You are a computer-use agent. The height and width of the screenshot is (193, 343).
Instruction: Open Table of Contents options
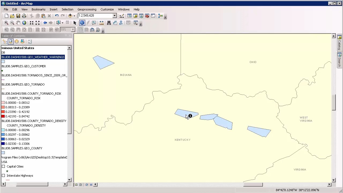point(30,42)
